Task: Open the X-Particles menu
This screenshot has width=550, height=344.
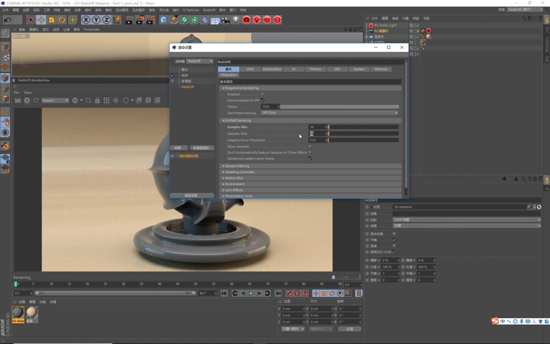Action: 191,10
